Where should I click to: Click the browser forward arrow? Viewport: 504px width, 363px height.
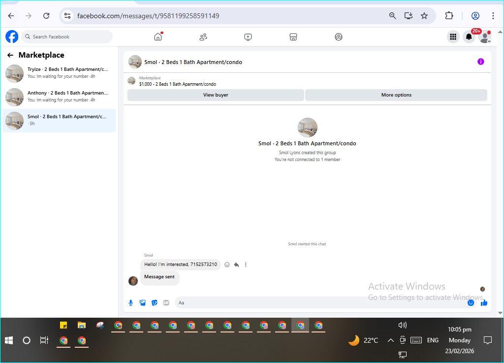click(x=29, y=16)
